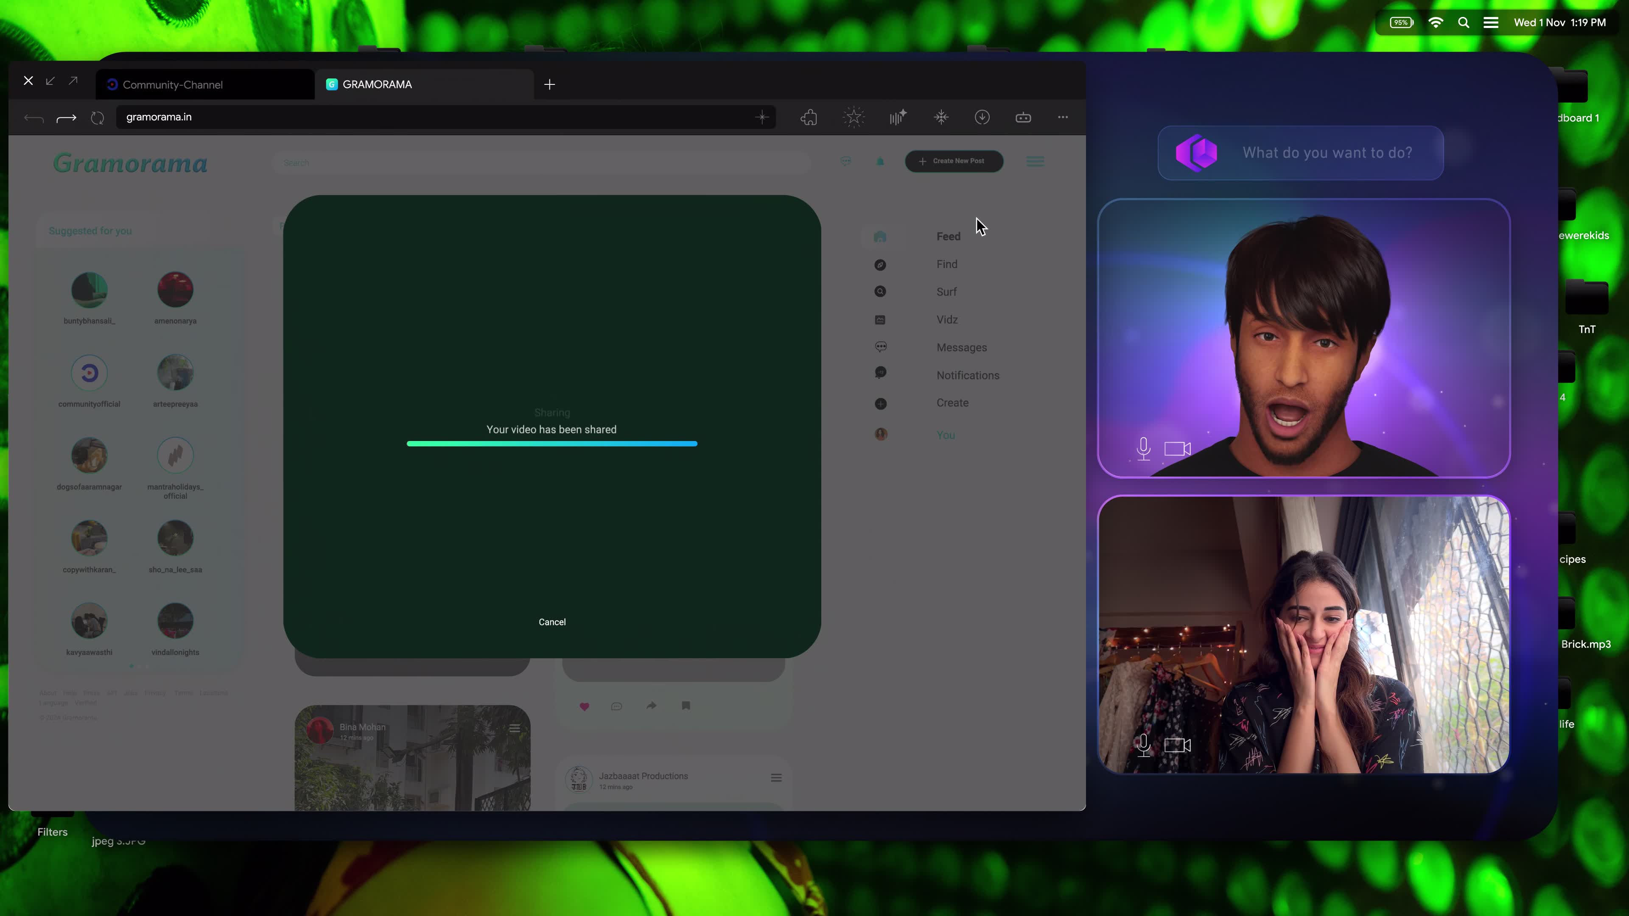Open suggested profile dogsofaaramnagar
The height and width of the screenshot is (916, 1629).
pyautogui.click(x=89, y=456)
